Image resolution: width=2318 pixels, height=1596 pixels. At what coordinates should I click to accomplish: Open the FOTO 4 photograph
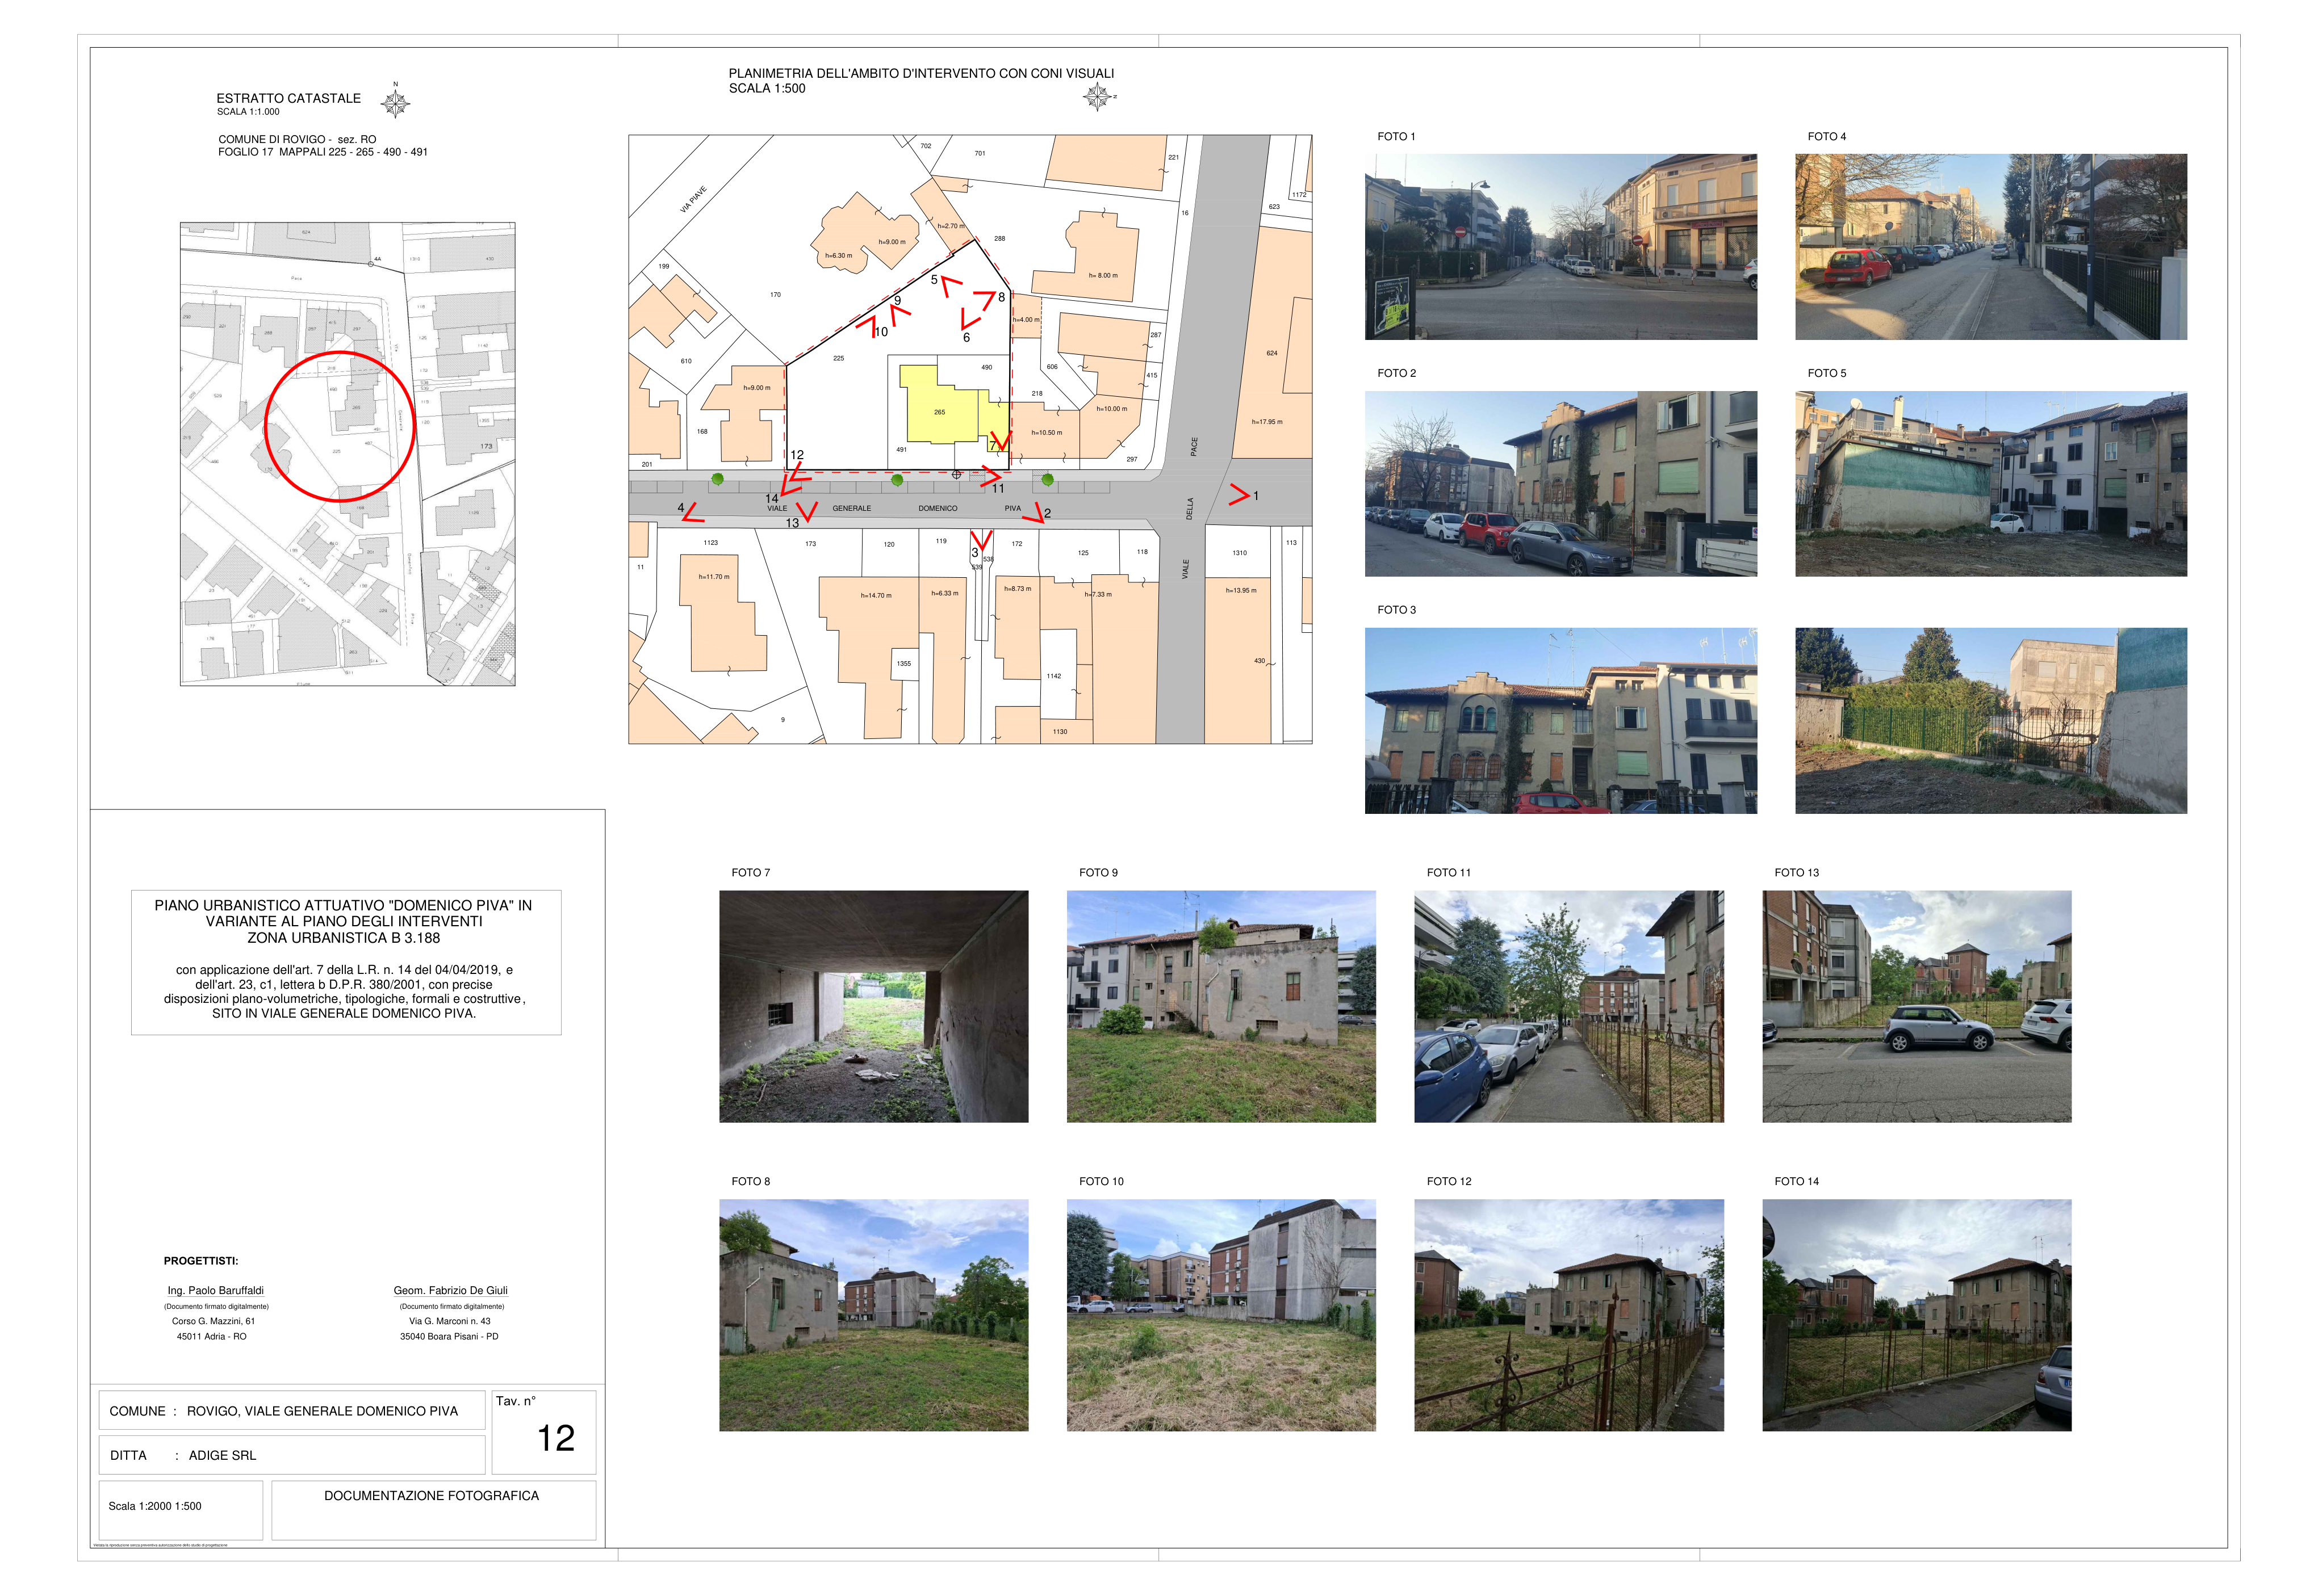pos(1991,246)
